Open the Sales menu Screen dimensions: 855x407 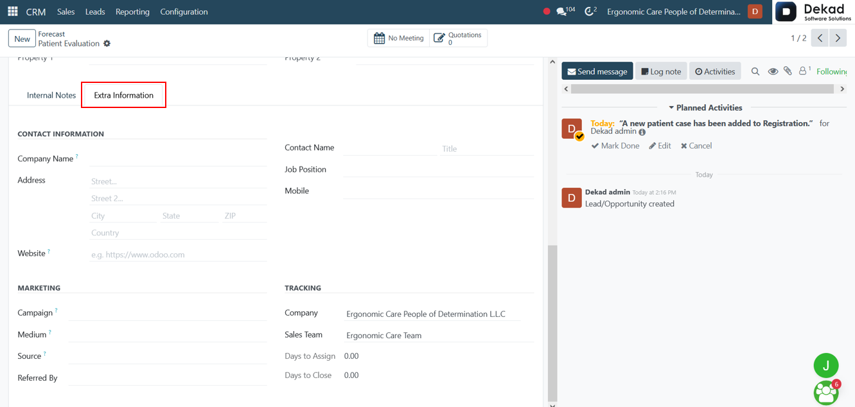click(x=66, y=12)
